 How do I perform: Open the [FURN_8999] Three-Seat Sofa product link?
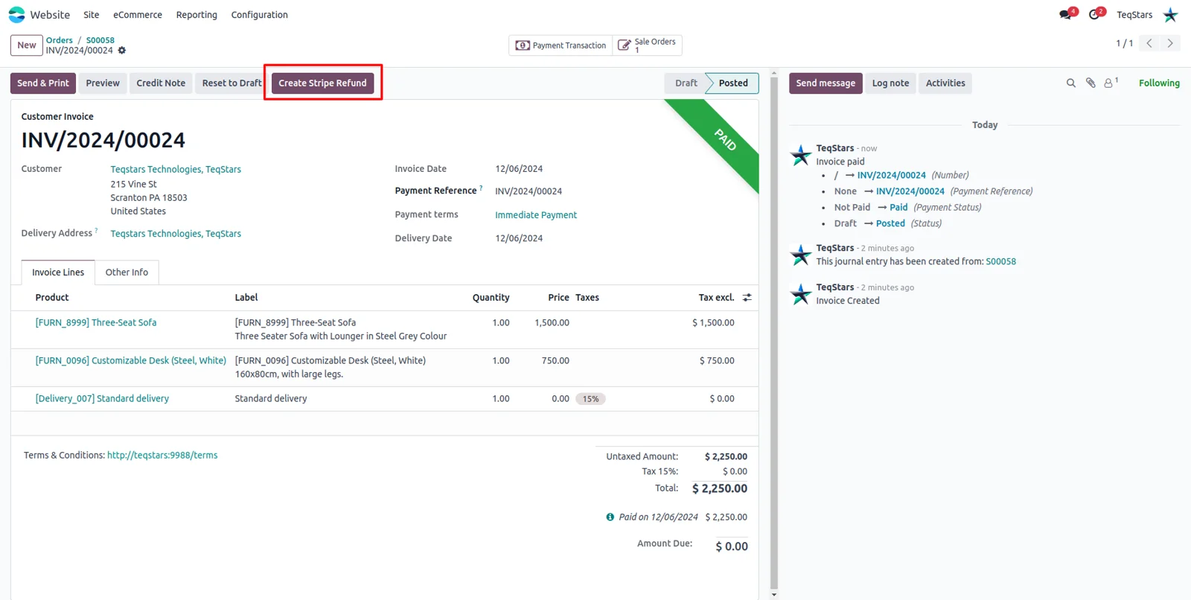96,323
